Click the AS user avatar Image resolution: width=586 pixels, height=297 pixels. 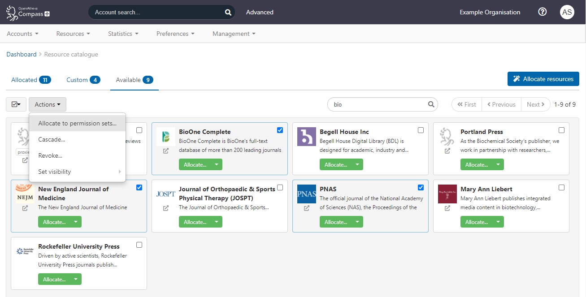(x=567, y=12)
